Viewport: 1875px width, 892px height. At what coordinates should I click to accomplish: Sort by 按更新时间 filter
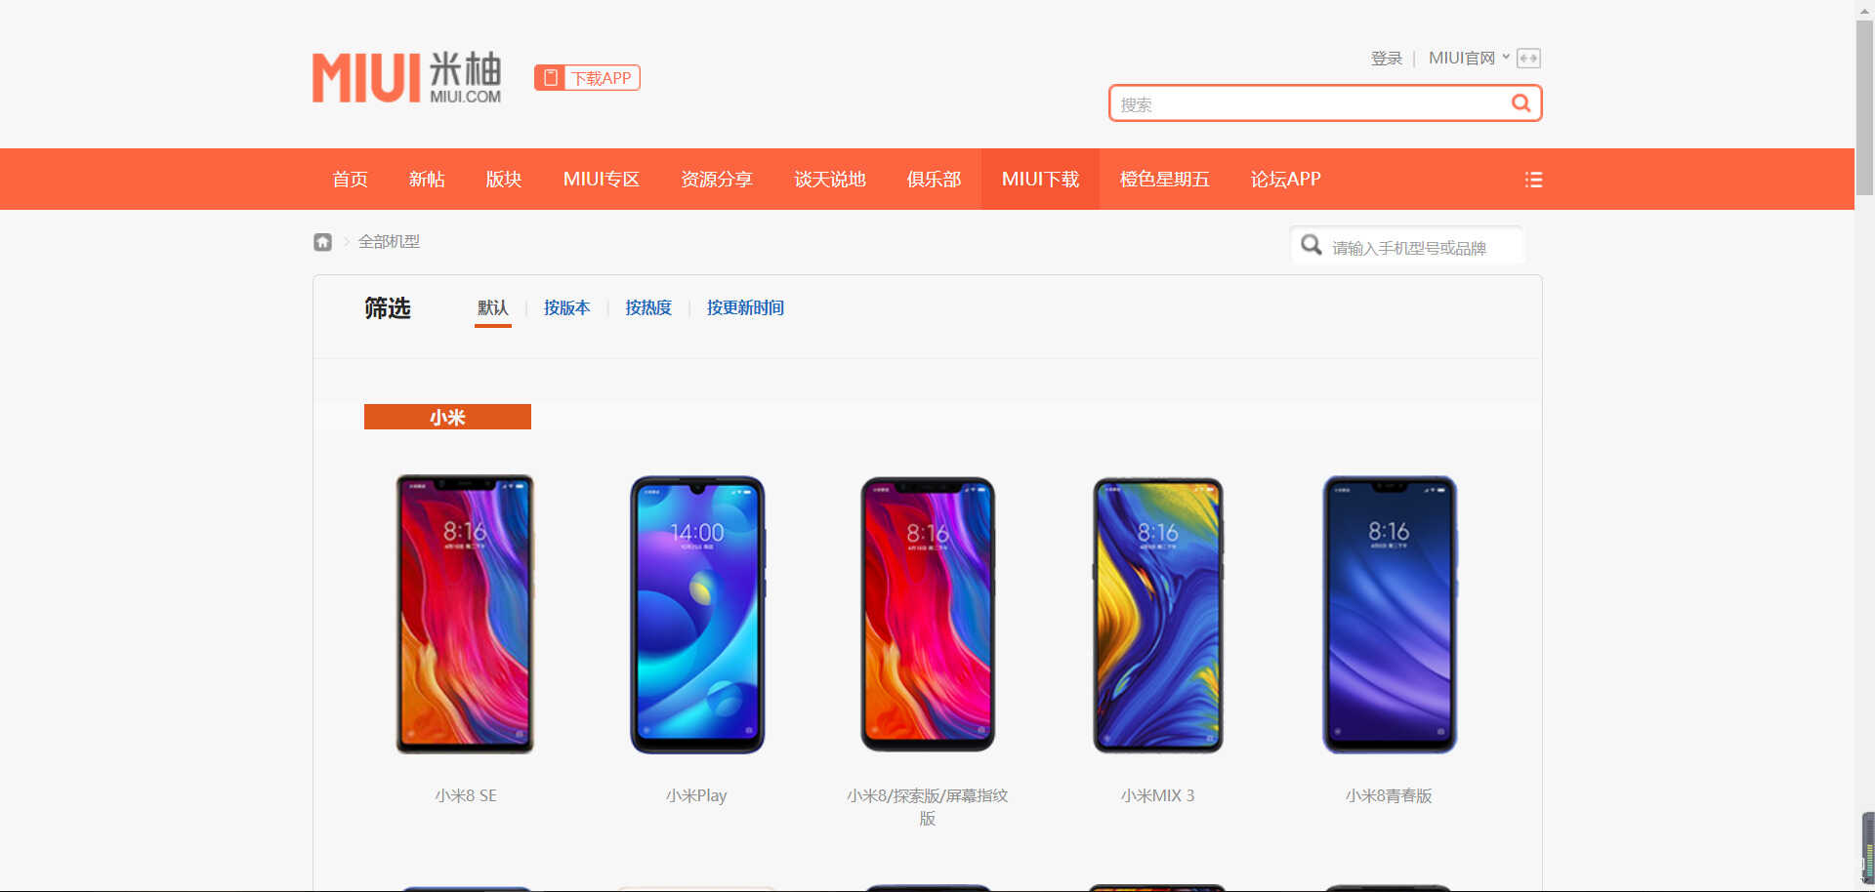point(745,307)
